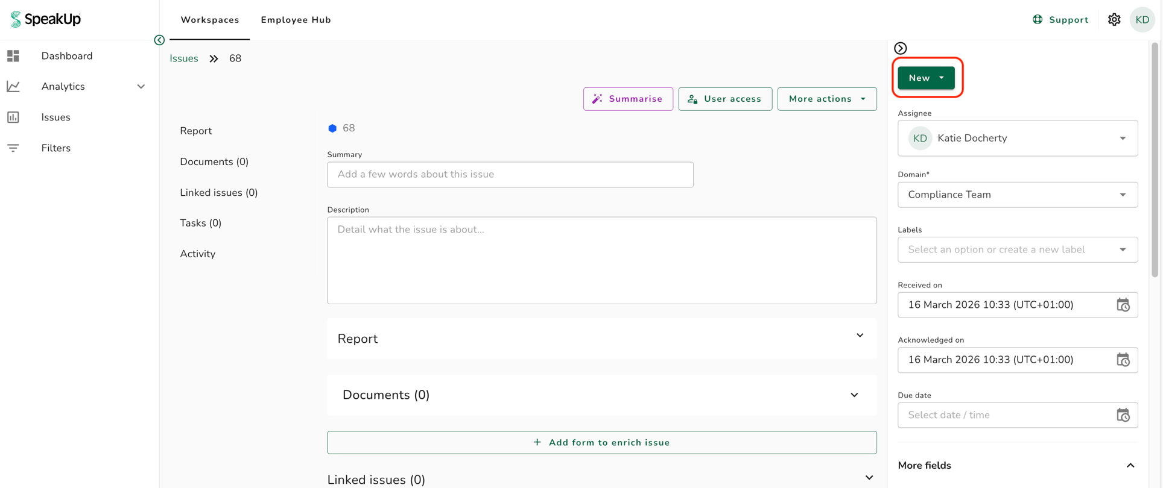Switch to the Employee Hub tab
1163x488 pixels.
coord(296,20)
